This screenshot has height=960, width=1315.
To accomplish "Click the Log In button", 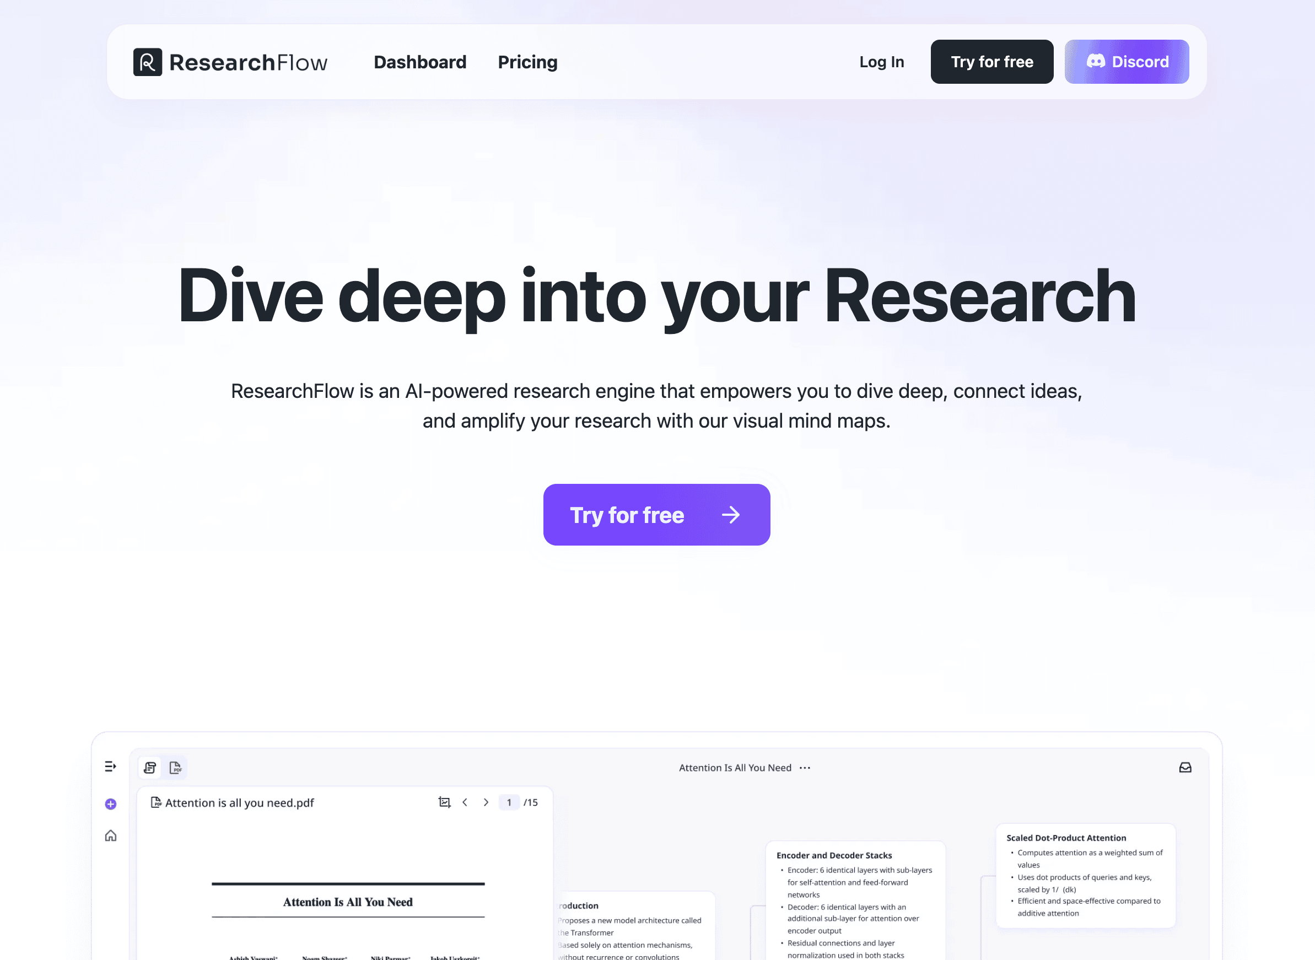I will (881, 61).
